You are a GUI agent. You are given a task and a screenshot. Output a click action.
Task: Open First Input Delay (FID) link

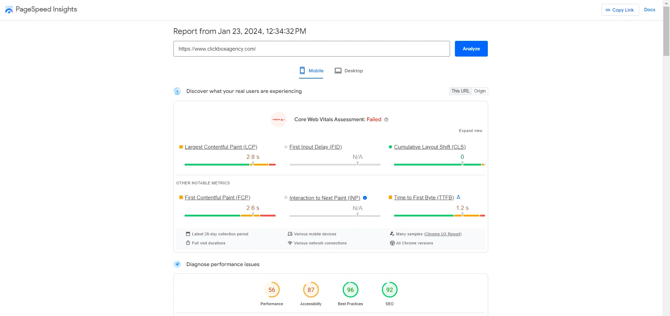315,147
